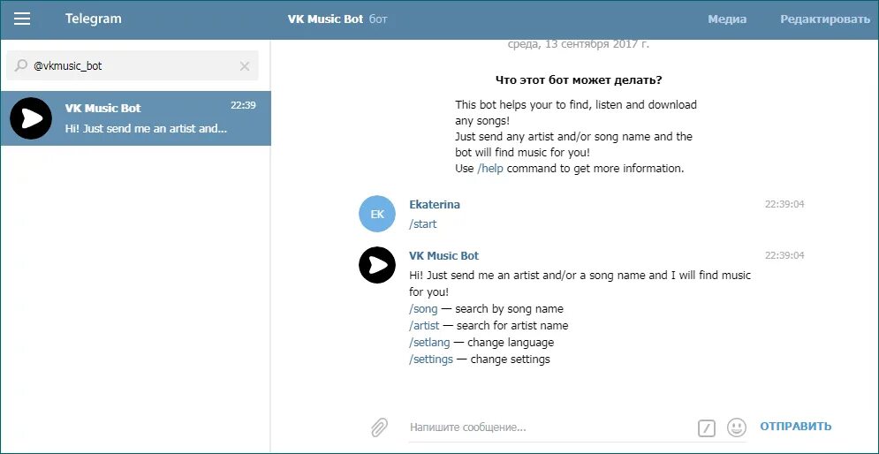This screenshot has height=454, width=879.
Task: Click the /song command link
Action: (423, 309)
